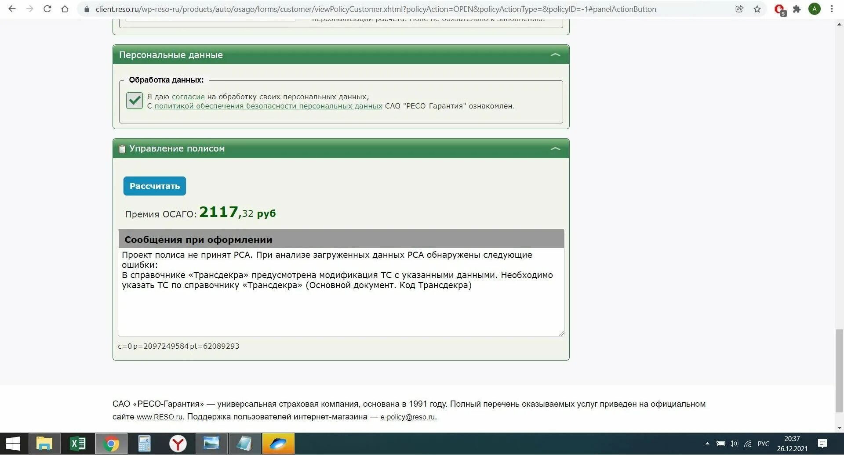This screenshot has width=844, height=455.
Task: Reload the current page
Action: tap(47, 9)
